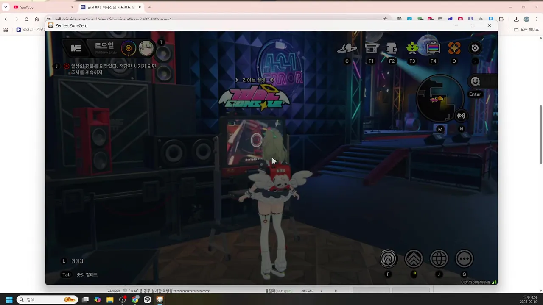Open a new Chrome tab
543x305 pixels.
150,7
